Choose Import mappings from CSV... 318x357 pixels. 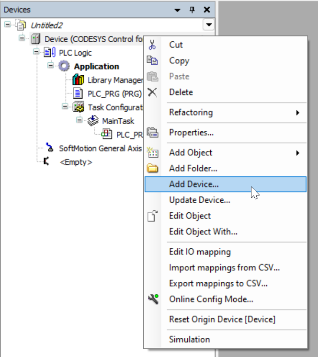pos(226,268)
